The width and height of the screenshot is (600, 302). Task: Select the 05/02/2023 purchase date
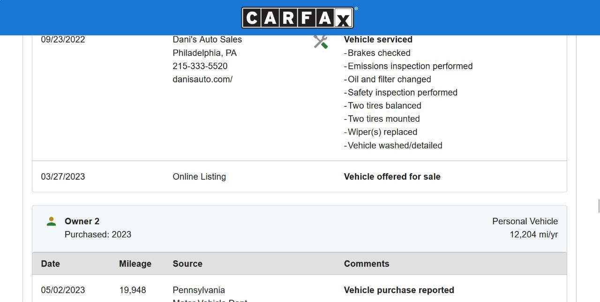point(63,290)
